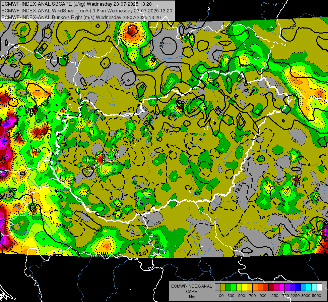The height and width of the screenshot is (302, 328).
Task: Select the bright green legend swatch
Action: click(234, 287)
